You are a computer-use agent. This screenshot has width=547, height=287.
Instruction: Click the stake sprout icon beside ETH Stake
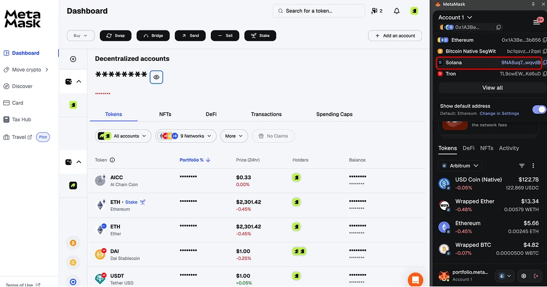[x=143, y=202]
